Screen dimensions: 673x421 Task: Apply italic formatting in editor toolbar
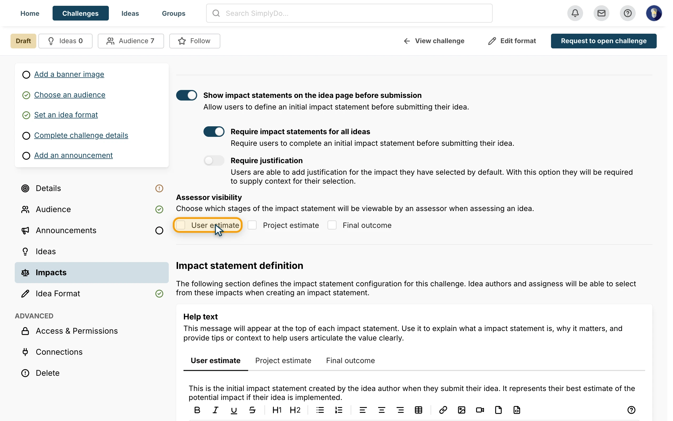[x=216, y=410]
